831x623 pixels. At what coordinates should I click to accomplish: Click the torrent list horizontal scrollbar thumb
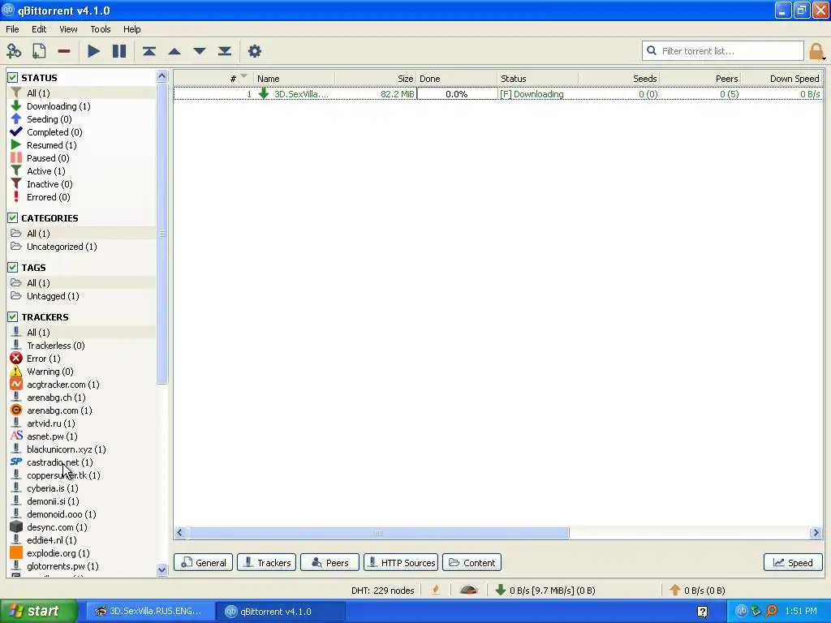tap(378, 533)
